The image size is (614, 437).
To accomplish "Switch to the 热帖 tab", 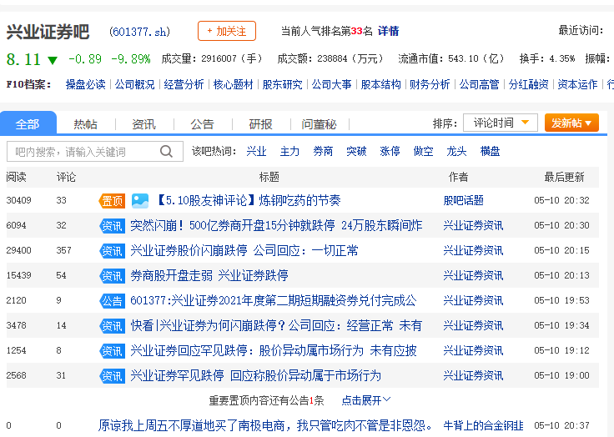I will click(85, 124).
